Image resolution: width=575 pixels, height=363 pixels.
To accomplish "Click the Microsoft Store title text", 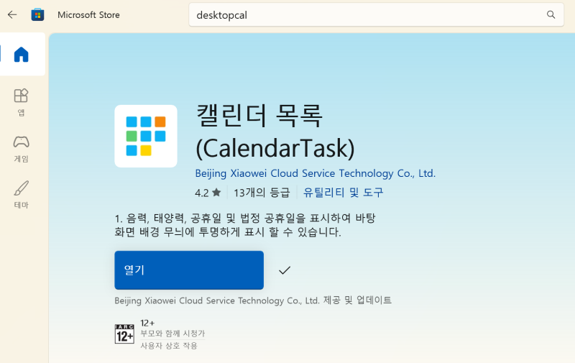I will (x=88, y=14).
